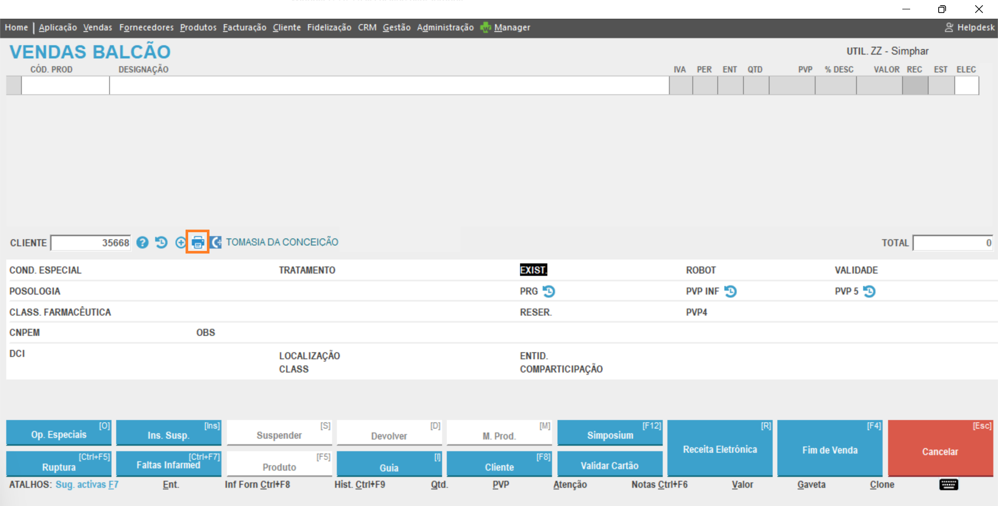Click the add client plus icon

180,243
